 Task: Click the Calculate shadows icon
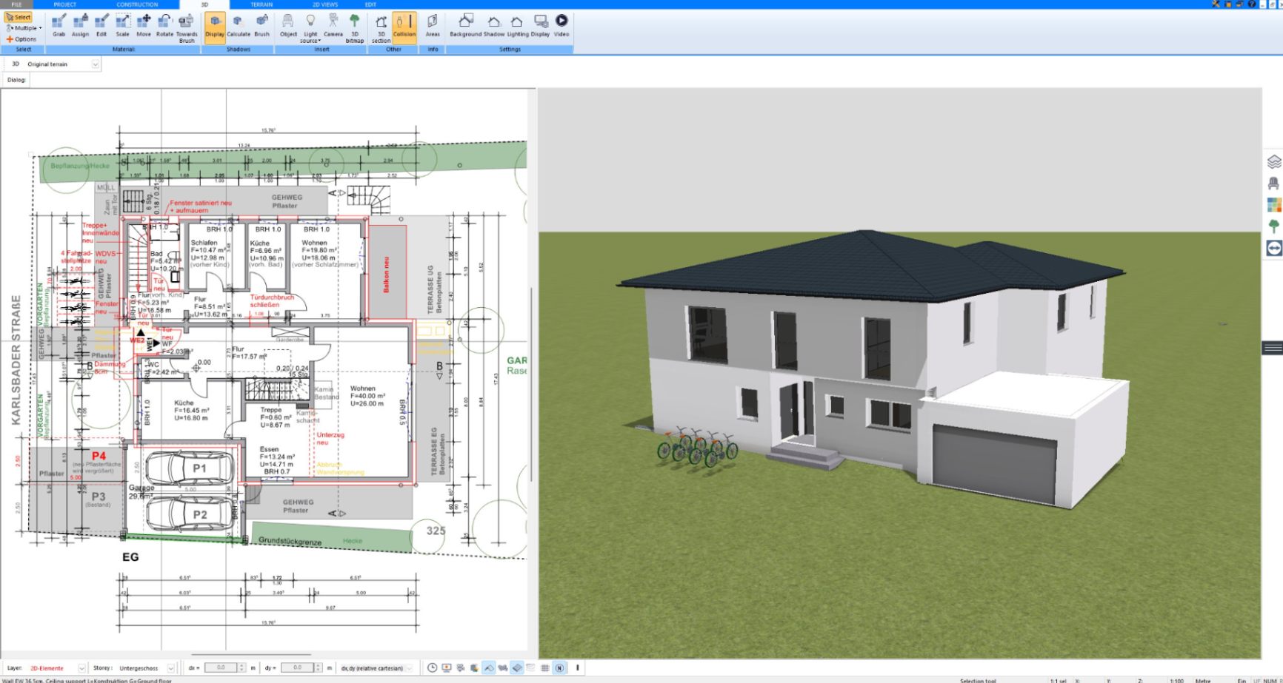pyautogui.click(x=239, y=25)
